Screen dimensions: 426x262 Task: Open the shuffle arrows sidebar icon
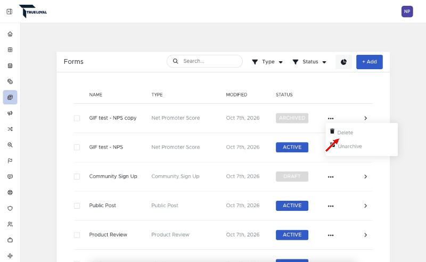(10, 129)
